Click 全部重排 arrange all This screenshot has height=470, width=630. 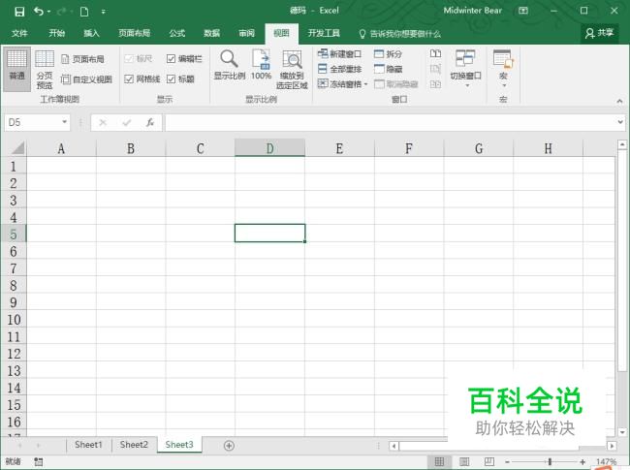(339, 69)
